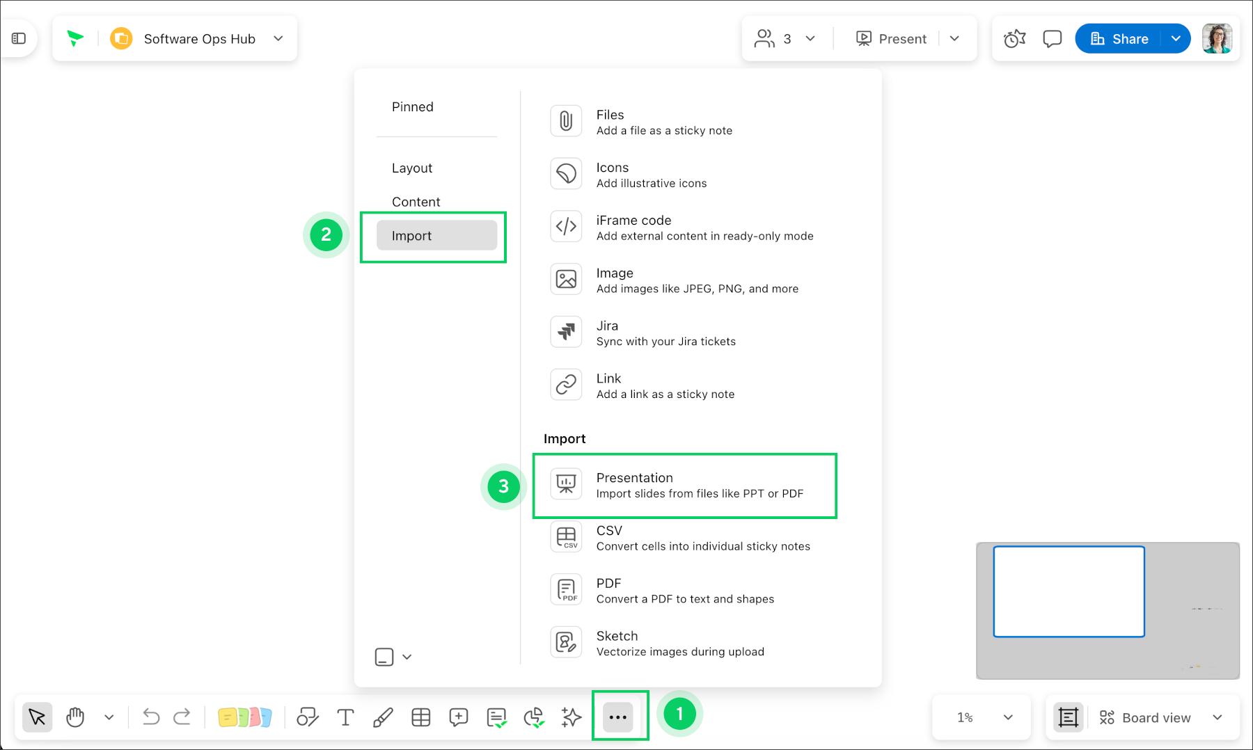Screen dimensions: 1253x750
Task: Click the iFrame code brackets icon
Action: tap(566, 226)
